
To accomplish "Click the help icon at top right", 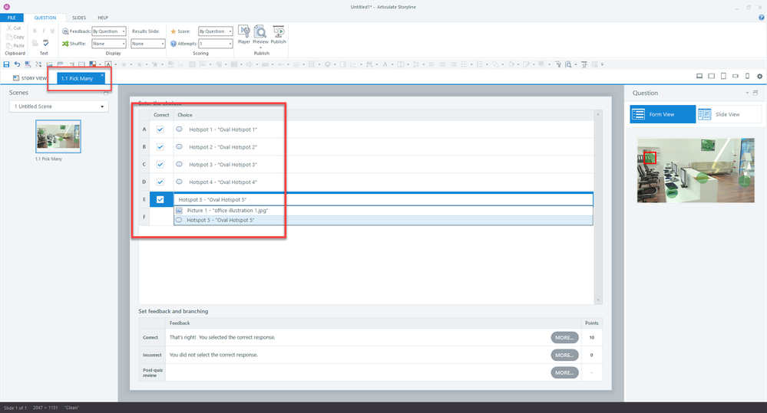I will click(x=761, y=18).
